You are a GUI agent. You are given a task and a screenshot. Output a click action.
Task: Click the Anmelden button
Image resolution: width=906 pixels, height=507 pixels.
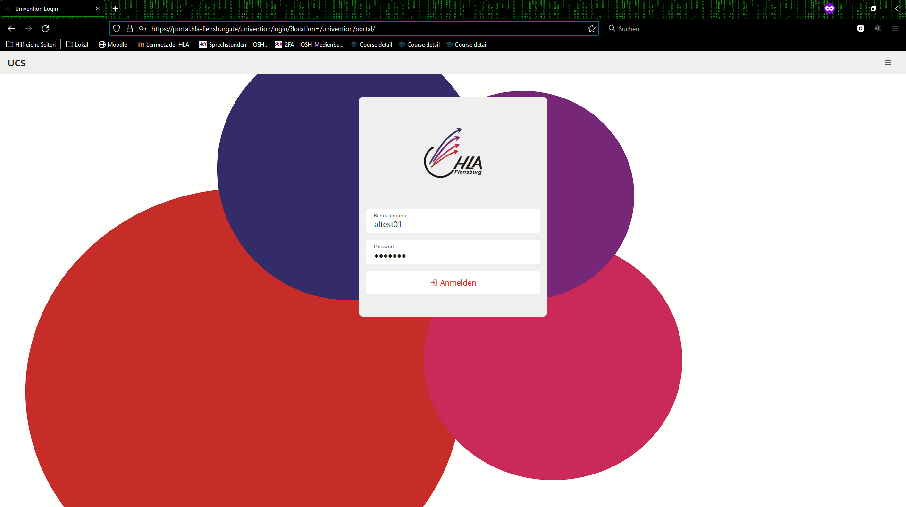453,283
